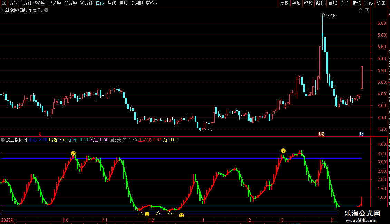This screenshot has width=390, height=224.
Task: Click the month 10 marker on time axis
Action: pos(66,220)
